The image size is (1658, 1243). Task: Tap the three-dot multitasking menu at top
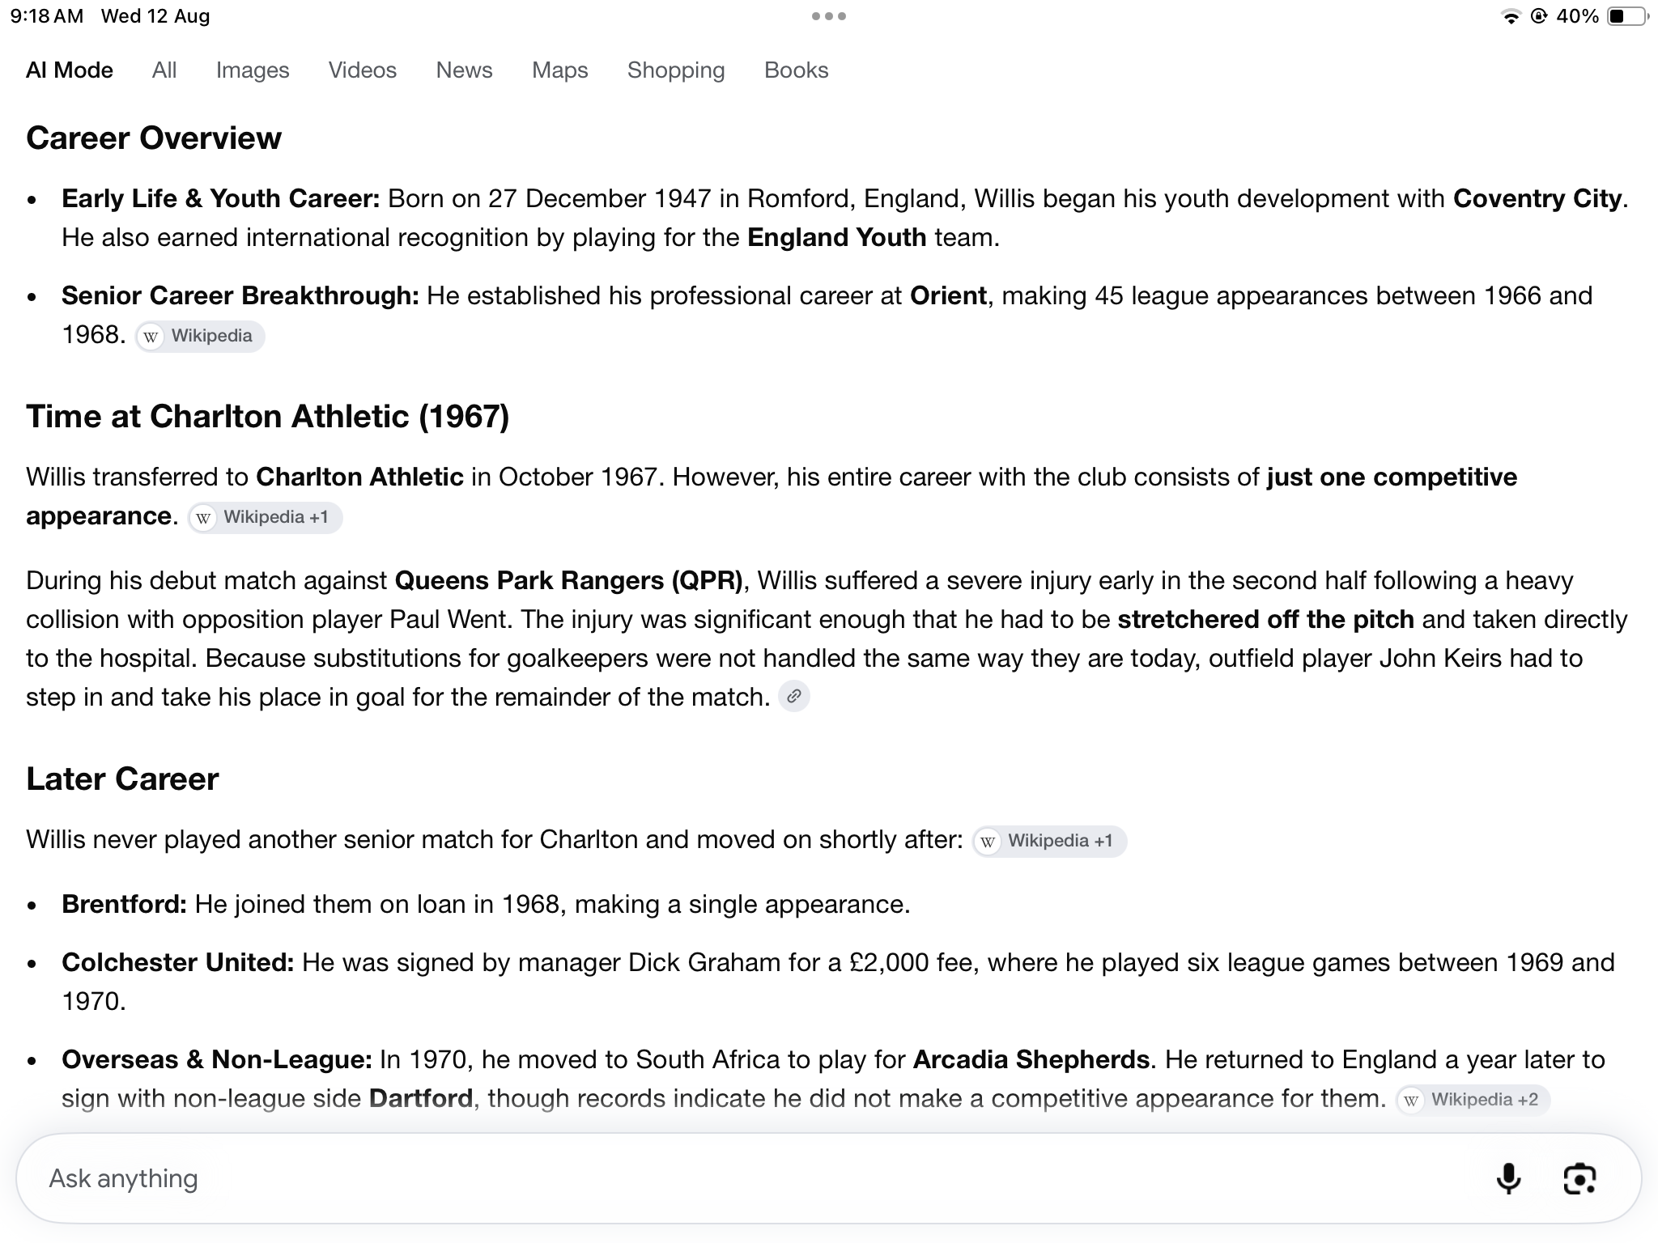pyautogui.click(x=829, y=16)
